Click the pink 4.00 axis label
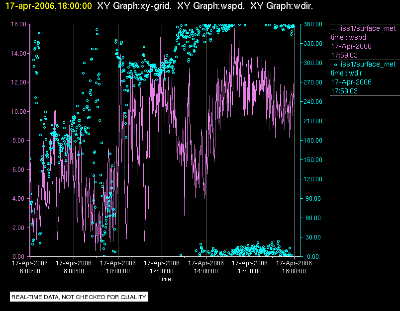Viewport: 400px width, 311px height. 19,198
